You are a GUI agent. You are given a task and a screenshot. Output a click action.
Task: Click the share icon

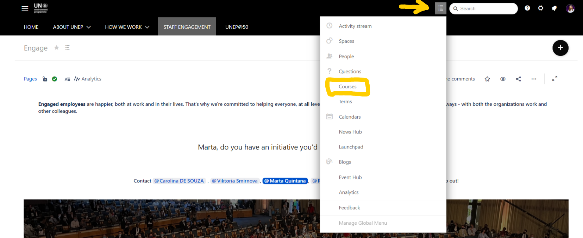coord(518,79)
